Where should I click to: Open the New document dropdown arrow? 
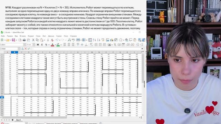point(5,40)
